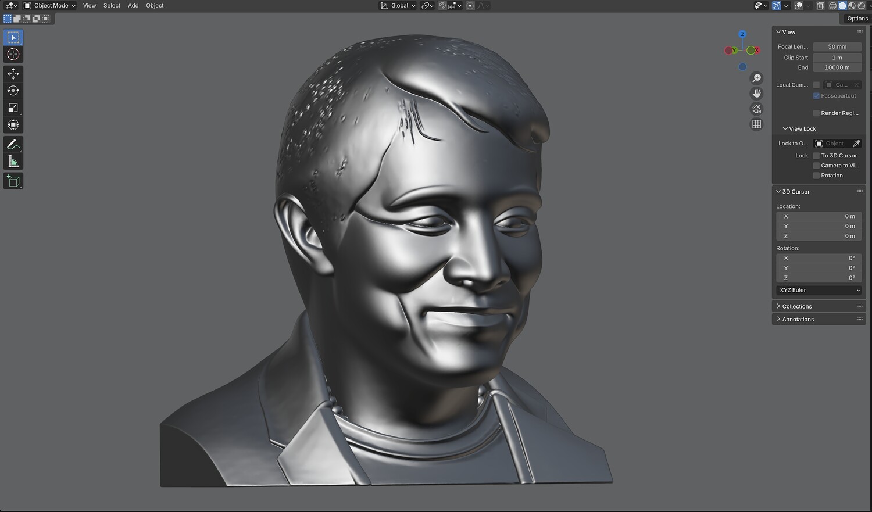Image resolution: width=872 pixels, height=512 pixels.
Task: Click the pan view hand icon
Action: [756, 93]
